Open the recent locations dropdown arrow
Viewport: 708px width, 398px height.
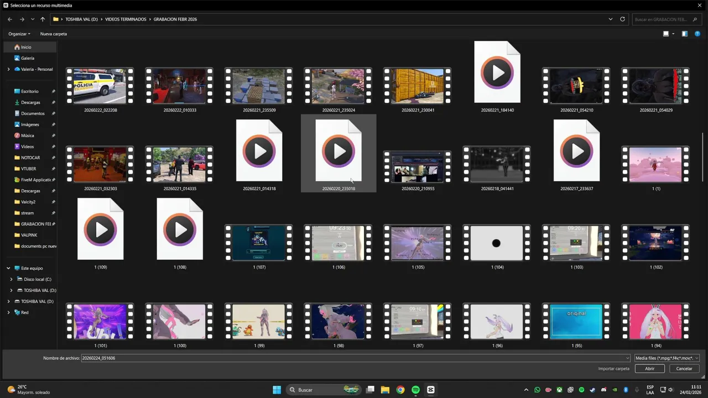33,19
